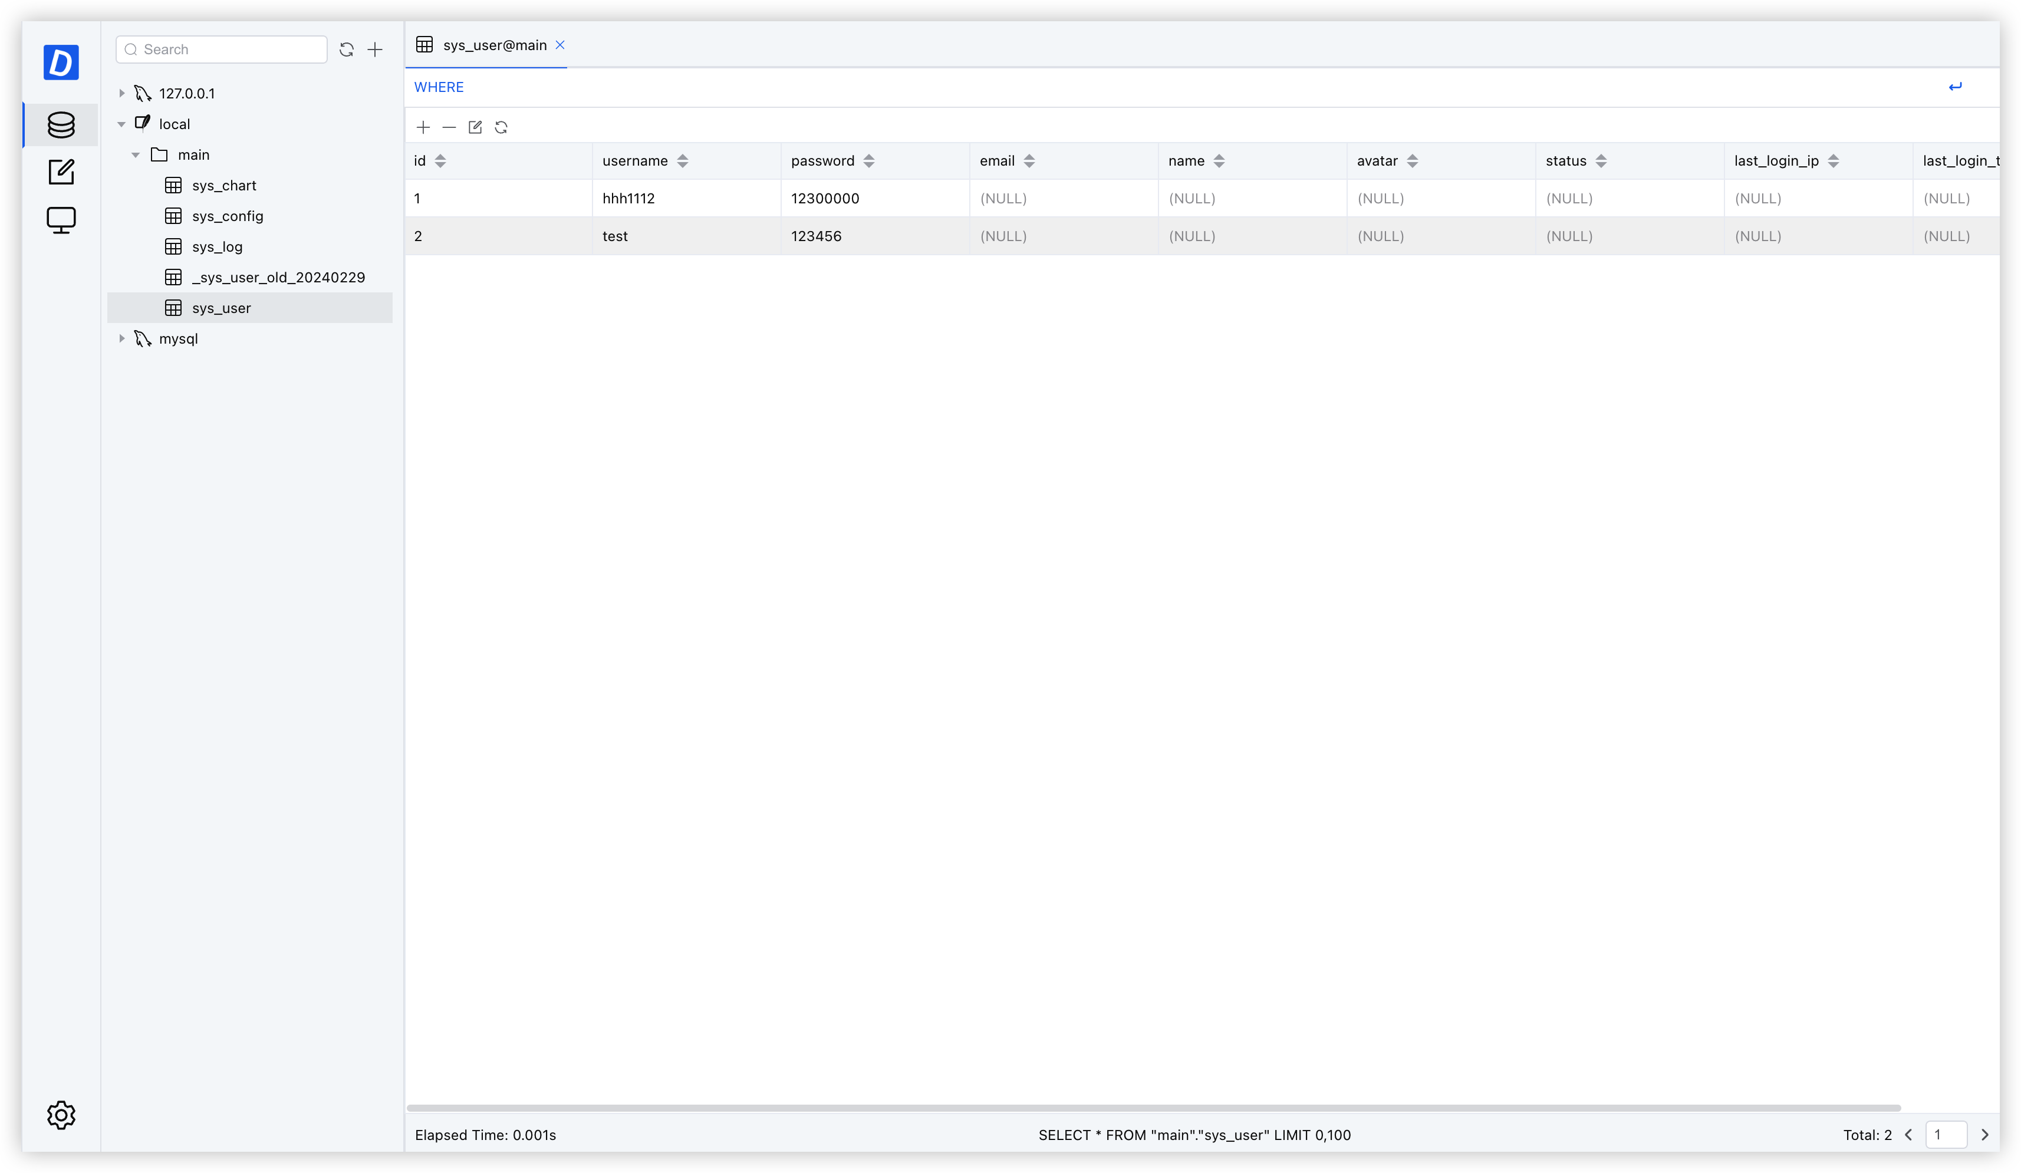
Task: Open the database connections sidebar icon
Action: [61, 125]
